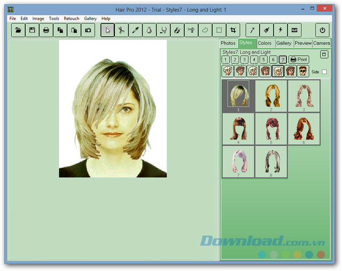Viewport: 342px width, 271px height.
Task: Open the Gallery menu
Action: click(90, 19)
